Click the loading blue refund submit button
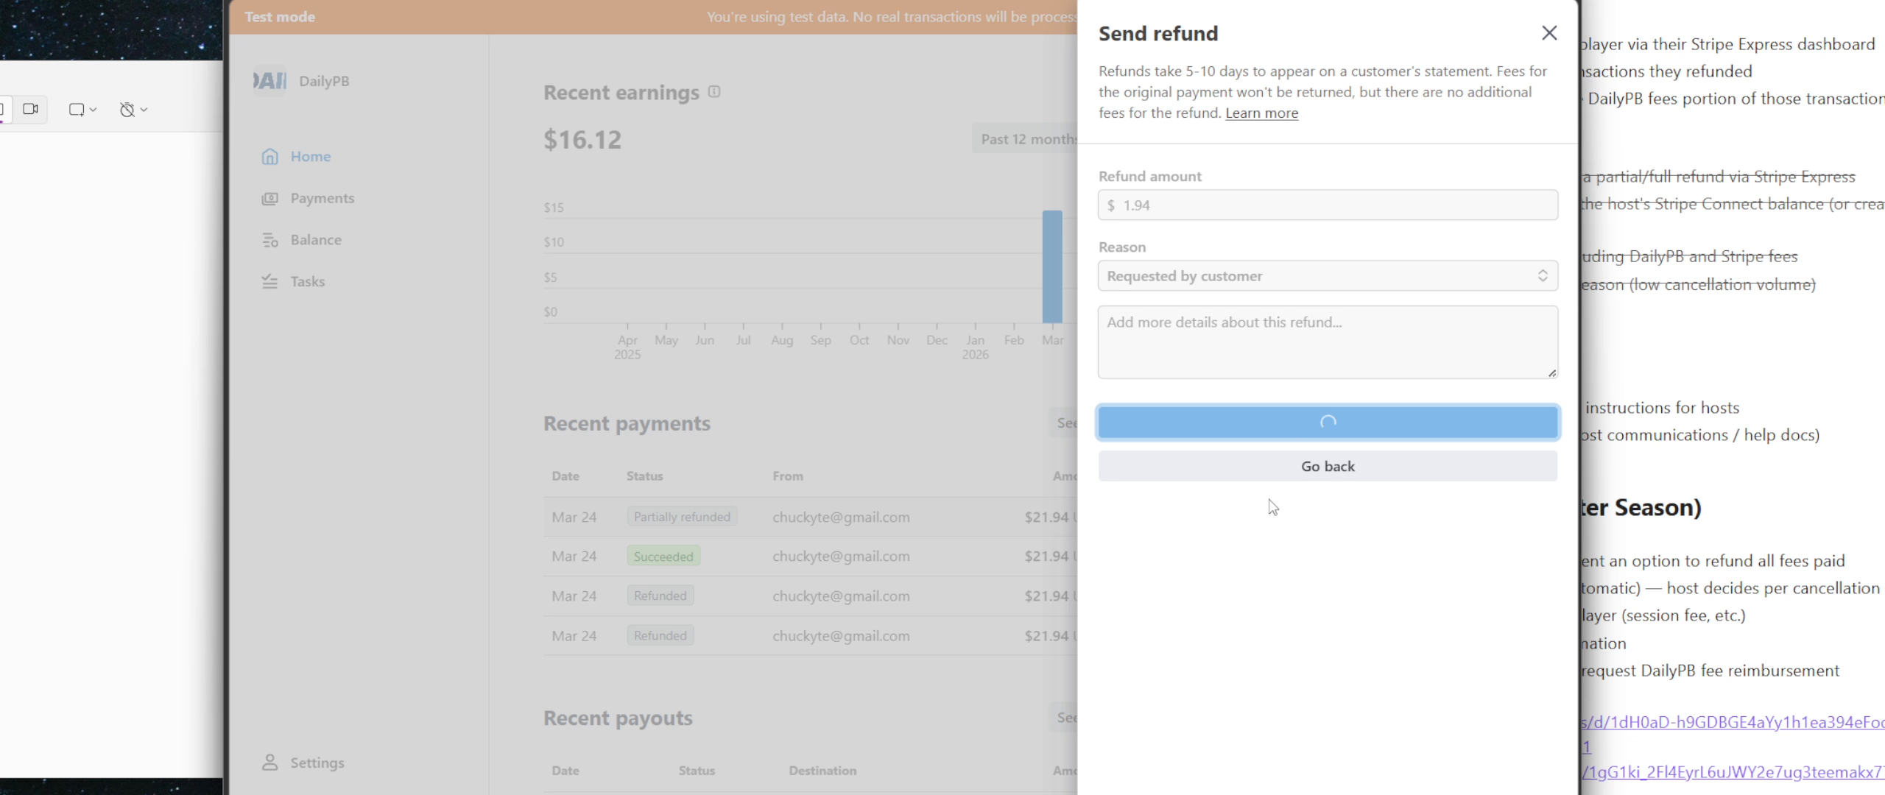 click(1328, 423)
